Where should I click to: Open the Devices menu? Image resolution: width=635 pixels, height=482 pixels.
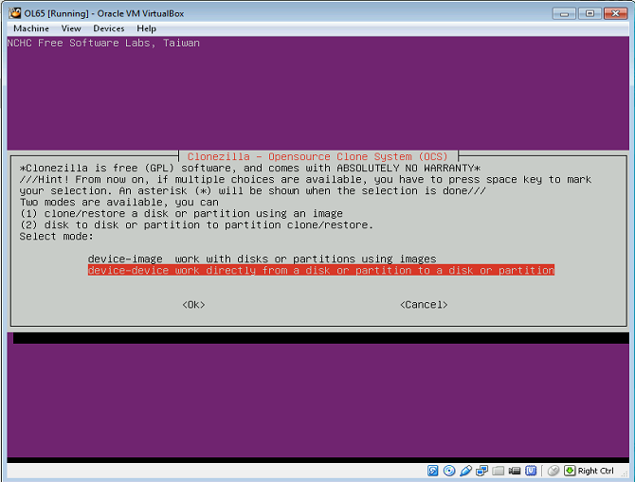click(x=109, y=28)
